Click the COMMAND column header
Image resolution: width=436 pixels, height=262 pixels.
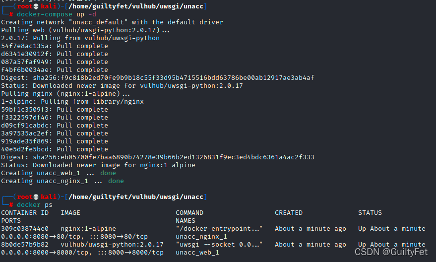point(189,213)
